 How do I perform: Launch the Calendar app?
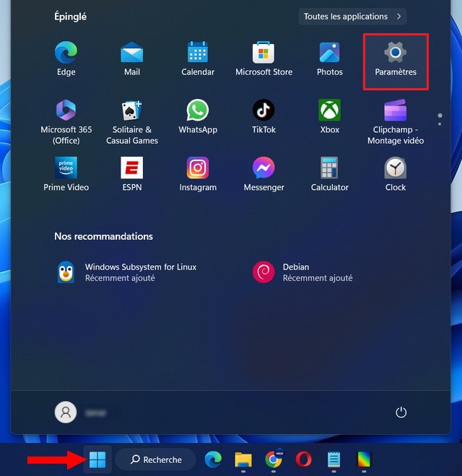pyautogui.click(x=198, y=59)
